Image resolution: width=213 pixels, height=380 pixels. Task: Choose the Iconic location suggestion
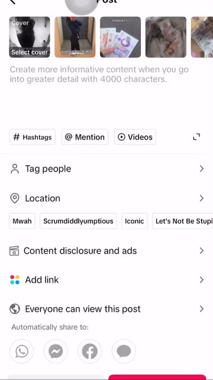point(134,221)
